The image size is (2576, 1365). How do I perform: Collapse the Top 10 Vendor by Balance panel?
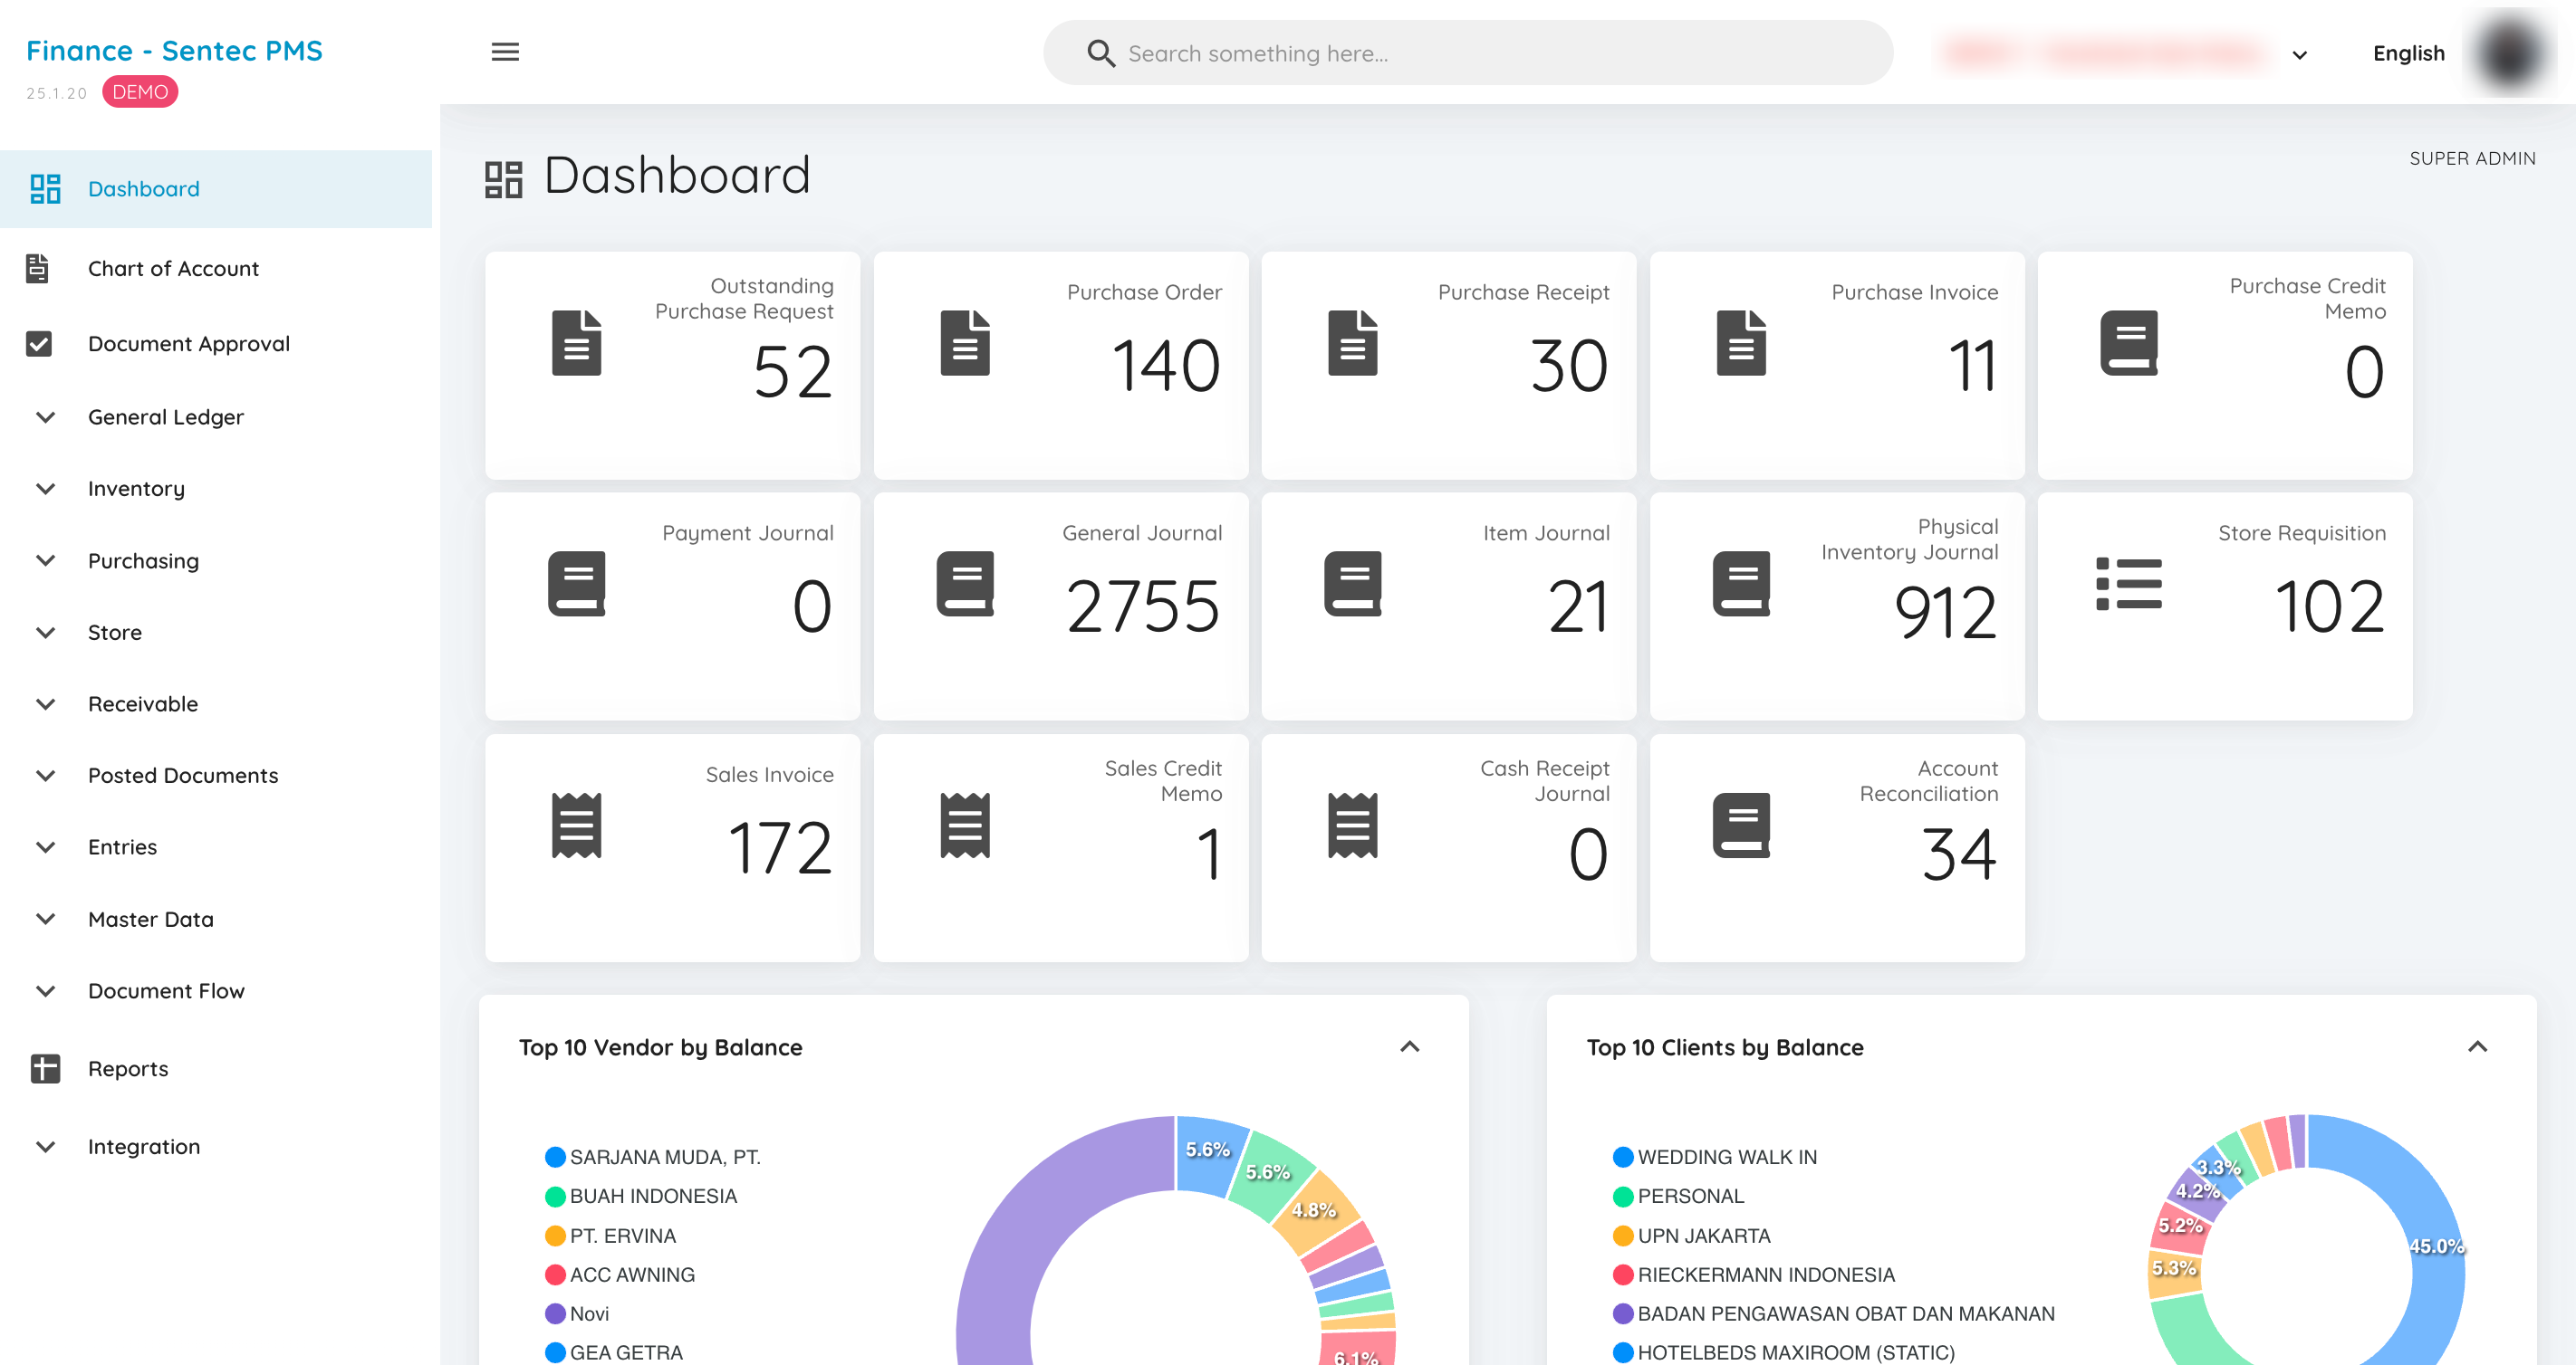point(1409,1046)
